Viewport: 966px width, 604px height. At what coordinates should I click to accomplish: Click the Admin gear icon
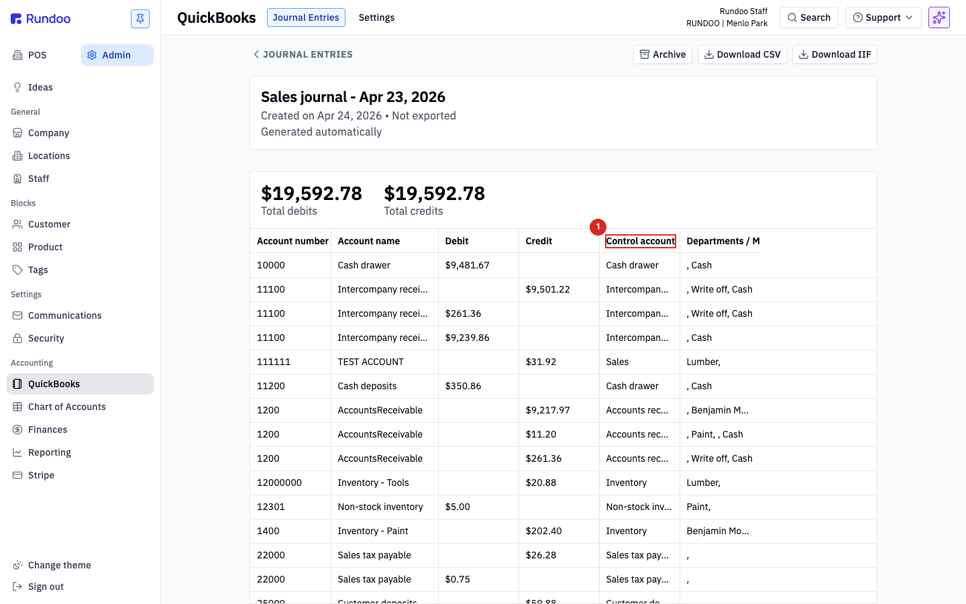(x=92, y=55)
